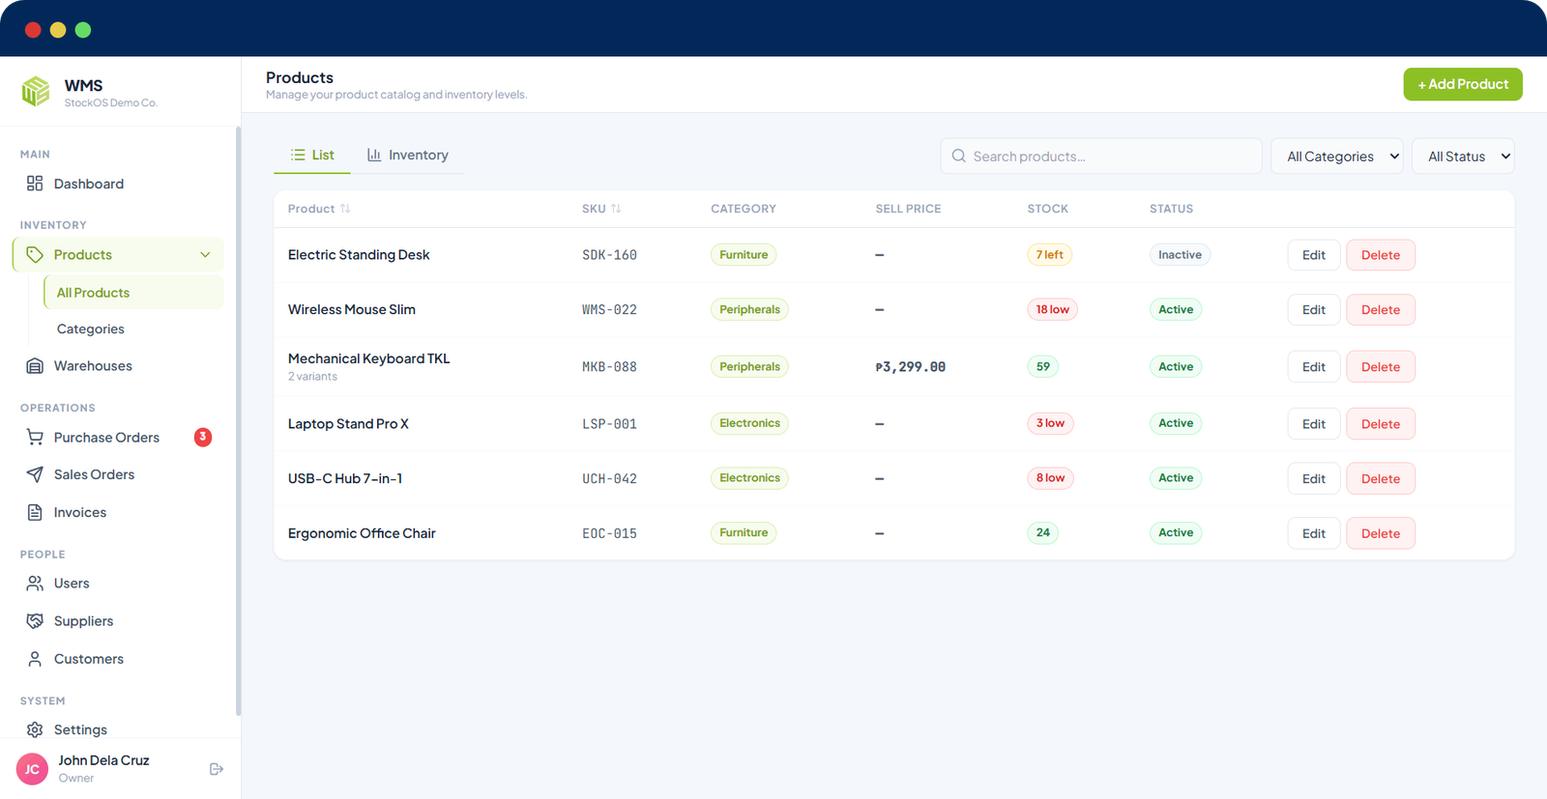Viewport: 1547px width, 799px height.
Task: Switch to the Inventory tab
Action: (x=407, y=155)
